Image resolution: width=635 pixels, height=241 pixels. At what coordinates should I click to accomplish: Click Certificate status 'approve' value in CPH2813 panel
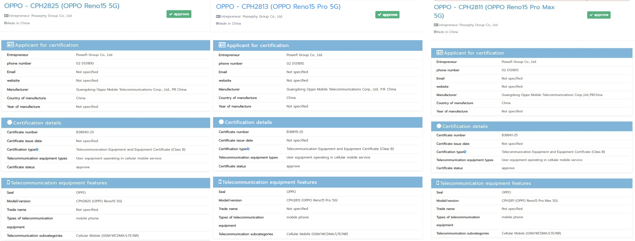(293, 166)
